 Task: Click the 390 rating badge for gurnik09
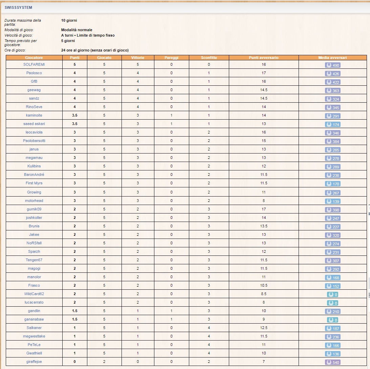332,210
